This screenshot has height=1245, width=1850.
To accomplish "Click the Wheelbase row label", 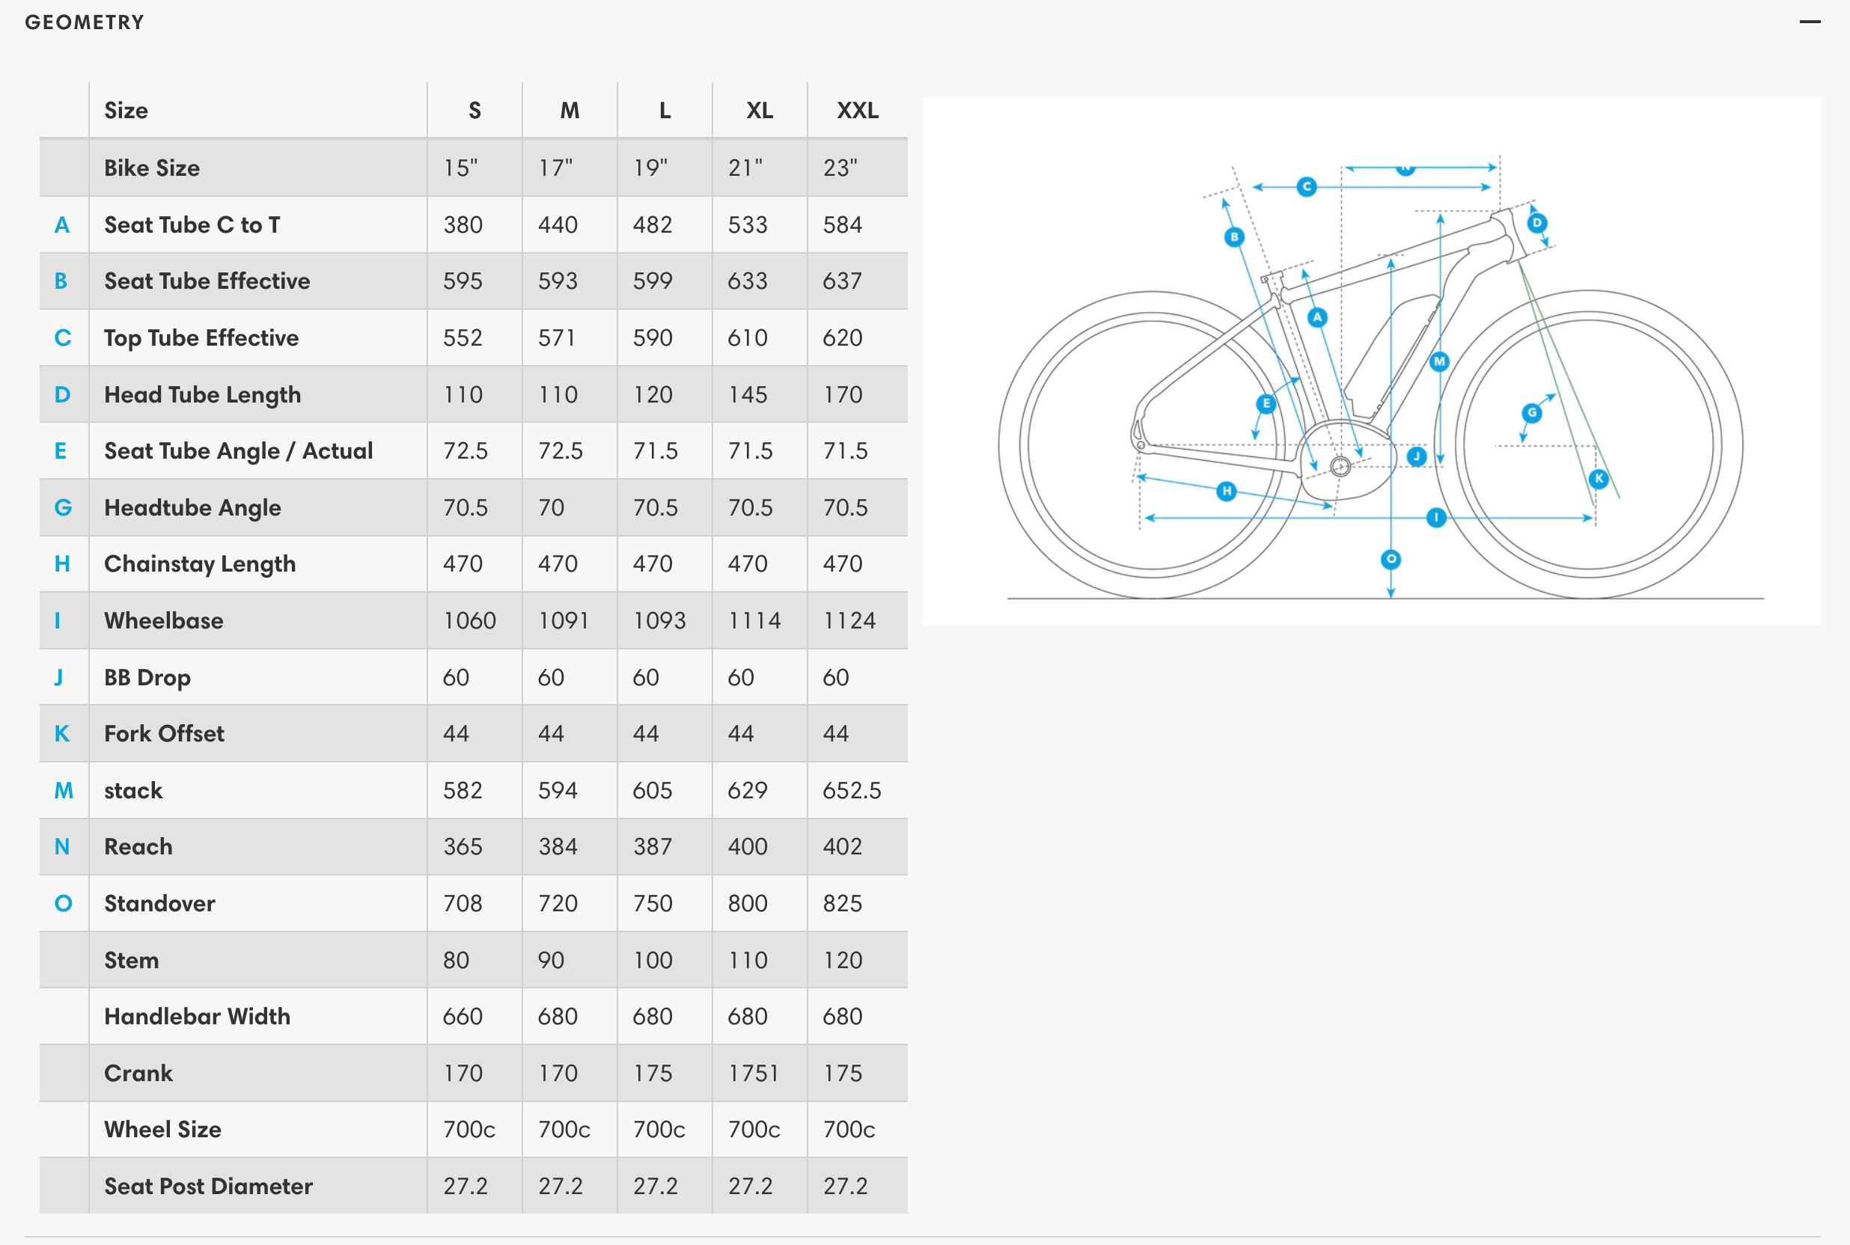I will [164, 621].
